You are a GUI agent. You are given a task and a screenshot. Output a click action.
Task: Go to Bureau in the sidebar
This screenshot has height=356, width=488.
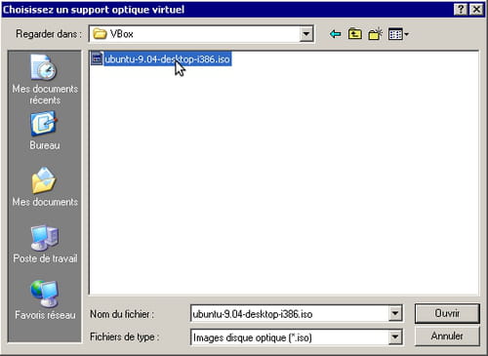[x=45, y=131]
